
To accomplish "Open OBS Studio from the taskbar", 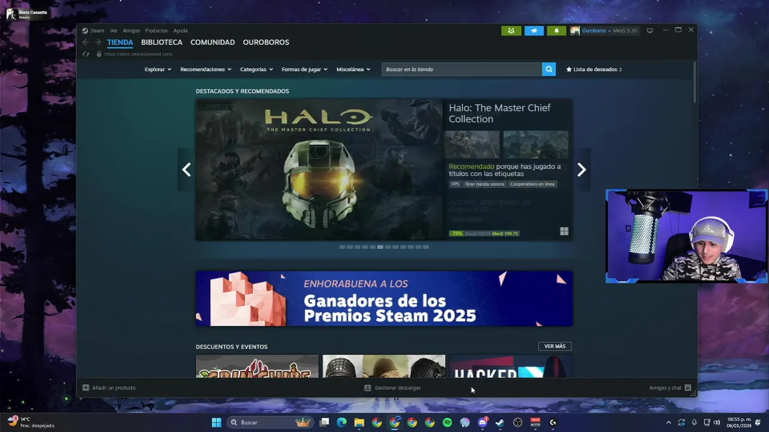I will click(518, 422).
